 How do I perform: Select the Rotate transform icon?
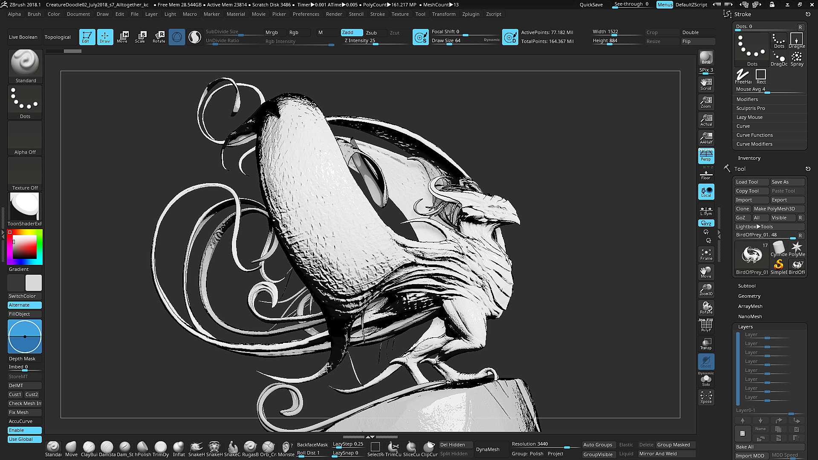(x=159, y=37)
